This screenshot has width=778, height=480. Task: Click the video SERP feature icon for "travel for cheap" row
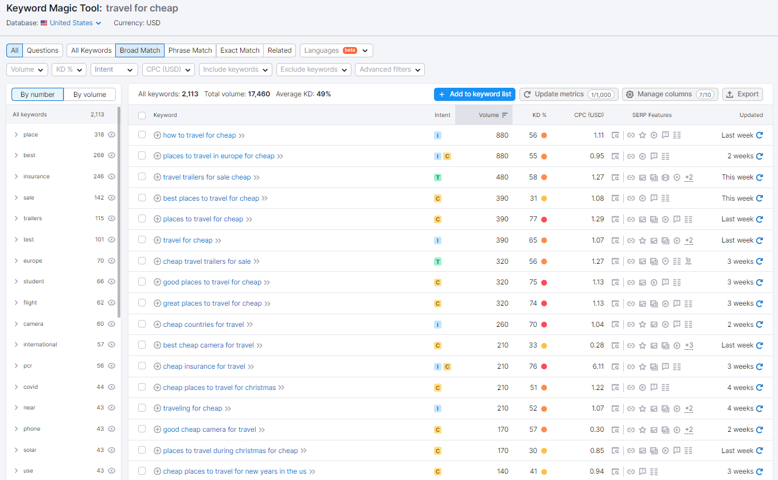tap(676, 240)
